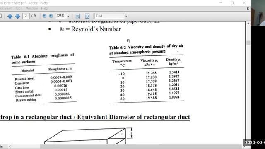Click the 'Viscosity μ' column header

tap(149, 62)
